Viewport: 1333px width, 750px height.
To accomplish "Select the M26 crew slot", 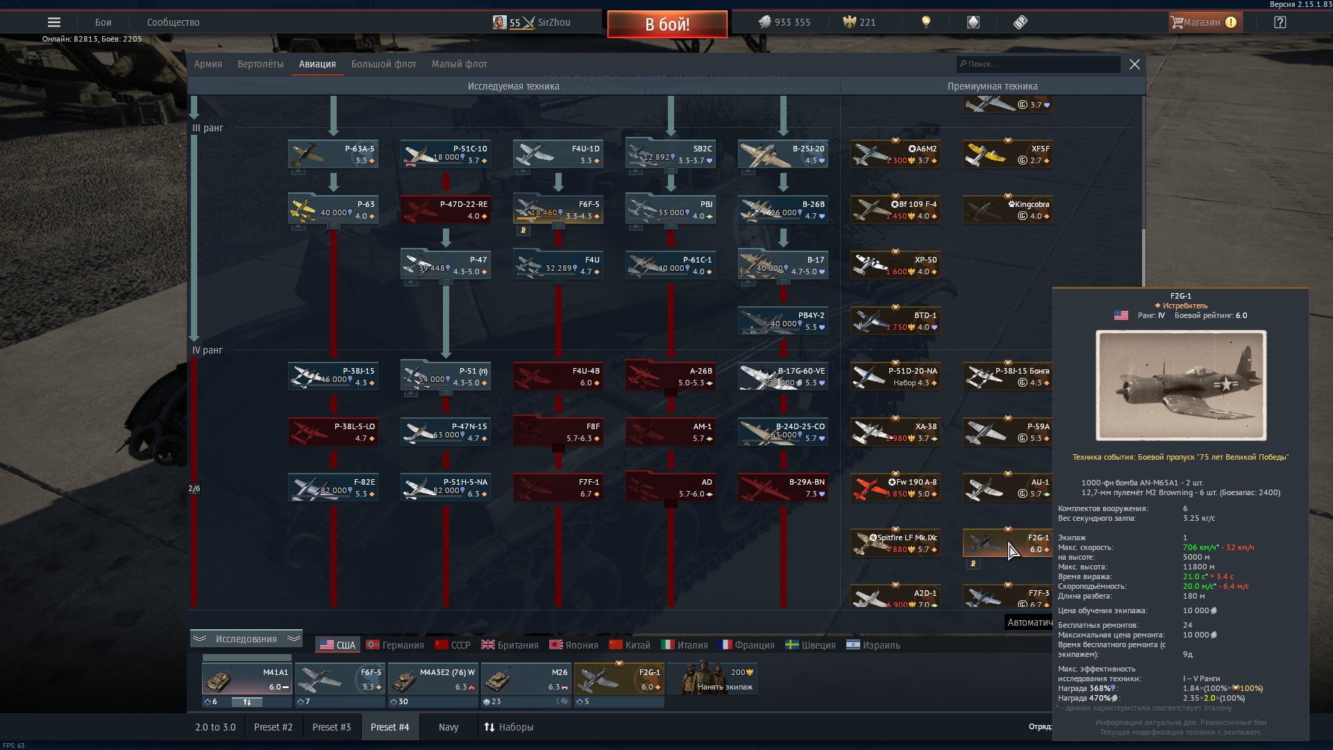I will point(526,678).
